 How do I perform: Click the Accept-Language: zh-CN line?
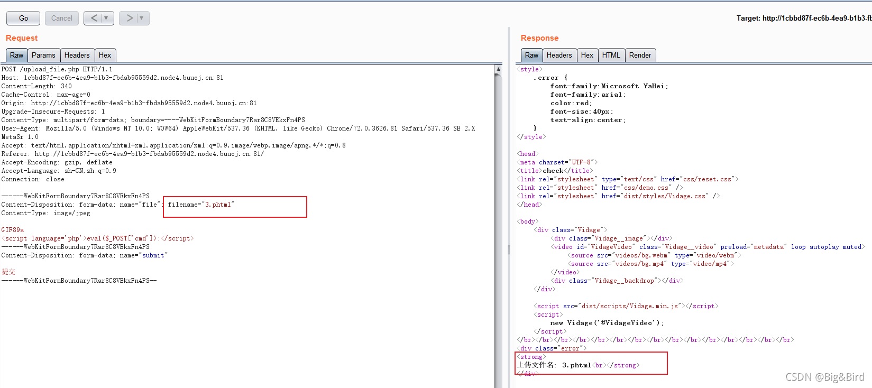59,171
